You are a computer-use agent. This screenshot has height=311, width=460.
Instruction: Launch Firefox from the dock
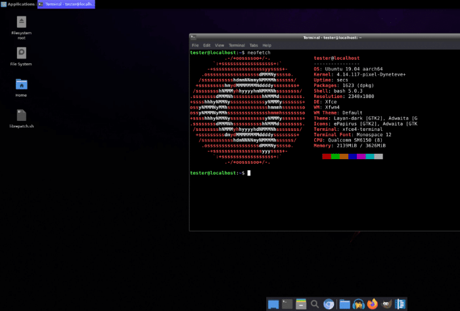[x=373, y=304]
